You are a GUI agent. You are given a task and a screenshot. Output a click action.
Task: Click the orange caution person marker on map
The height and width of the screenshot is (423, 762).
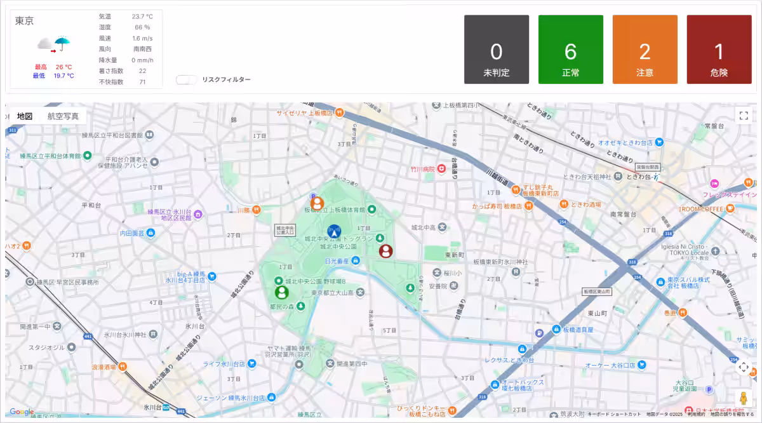[317, 203]
